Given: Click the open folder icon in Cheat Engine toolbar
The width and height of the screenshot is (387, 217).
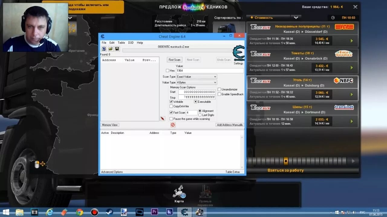Looking at the screenshot, I should [x=110, y=49].
